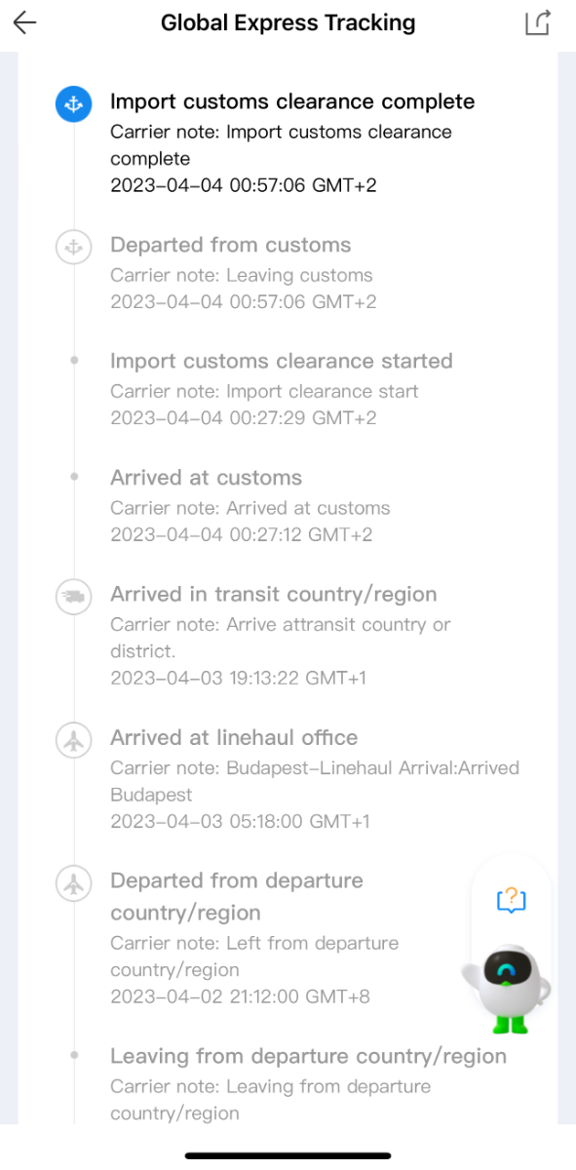The width and height of the screenshot is (576, 1170).
Task: Tap the back arrow icon
Action: pyautogui.click(x=25, y=22)
